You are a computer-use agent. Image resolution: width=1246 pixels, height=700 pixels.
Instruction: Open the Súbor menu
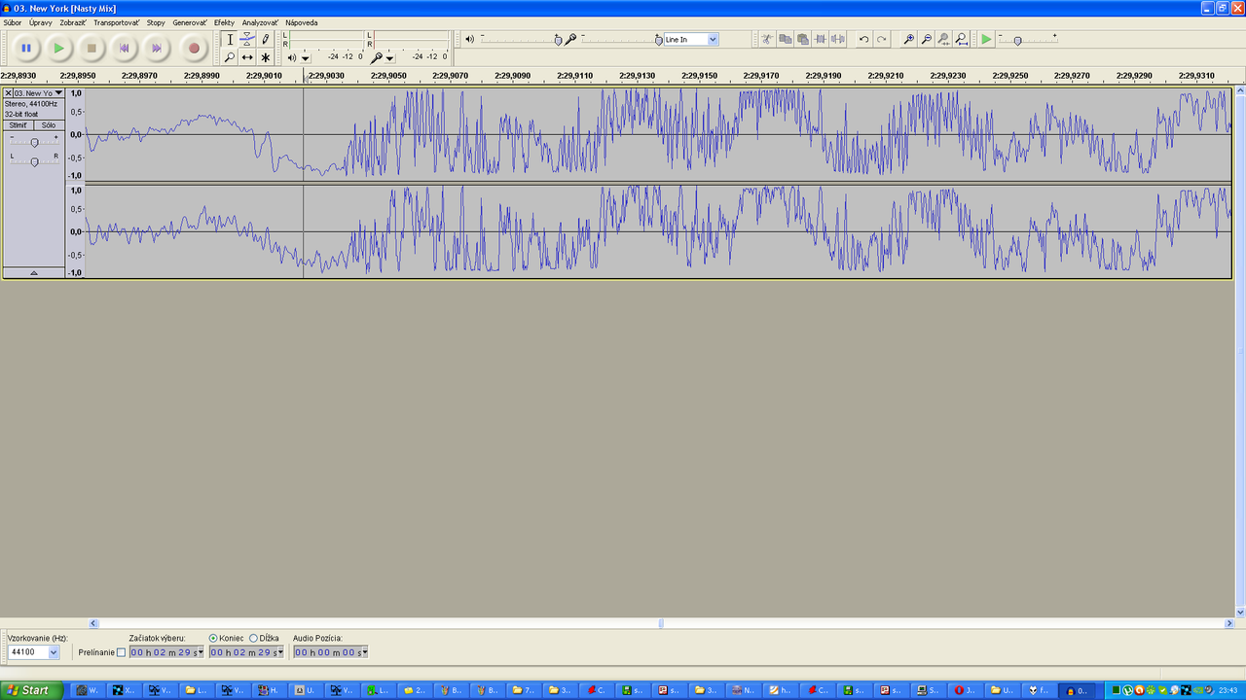pos(13,22)
